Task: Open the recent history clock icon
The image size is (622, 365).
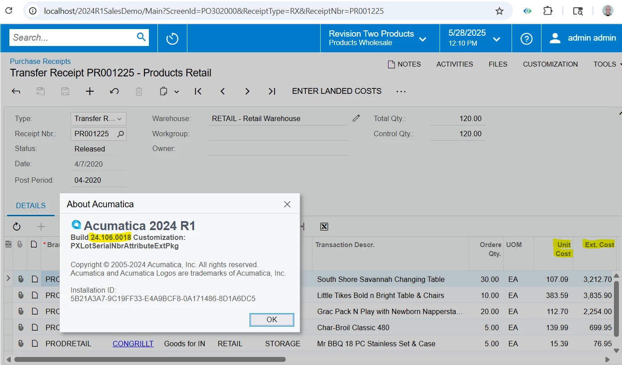Action: (172, 38)
